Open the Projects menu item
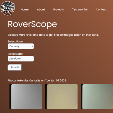 point(58,9)
